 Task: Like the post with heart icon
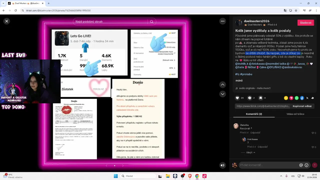[x=237, y=98]
